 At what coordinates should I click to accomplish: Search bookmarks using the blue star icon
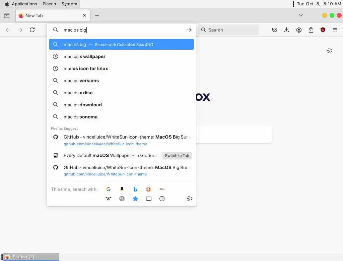pyautogui.click(x=135, y=199)
